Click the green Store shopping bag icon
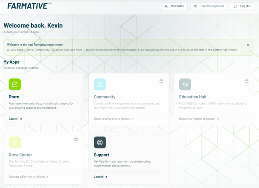Screen dimensions: 259x188 tap(15, 84)
